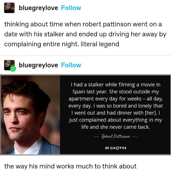Follow bluegreylove on the first post

pyautogui.click(x=71, y=8)
